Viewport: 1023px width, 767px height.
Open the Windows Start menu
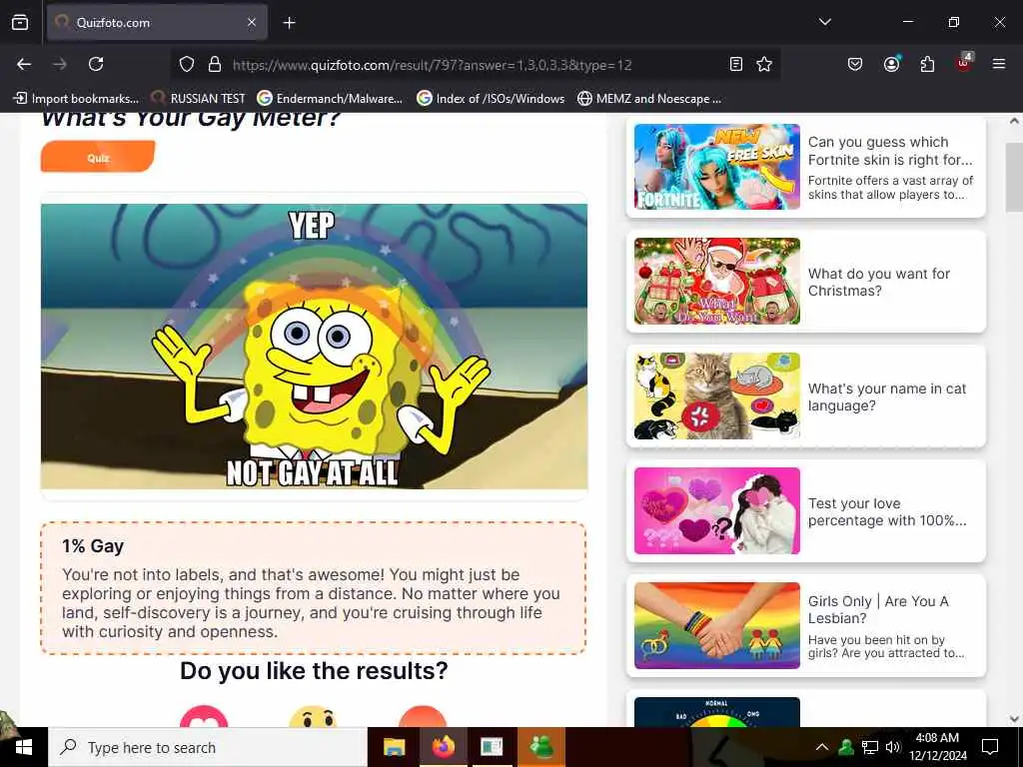point(24,747)
